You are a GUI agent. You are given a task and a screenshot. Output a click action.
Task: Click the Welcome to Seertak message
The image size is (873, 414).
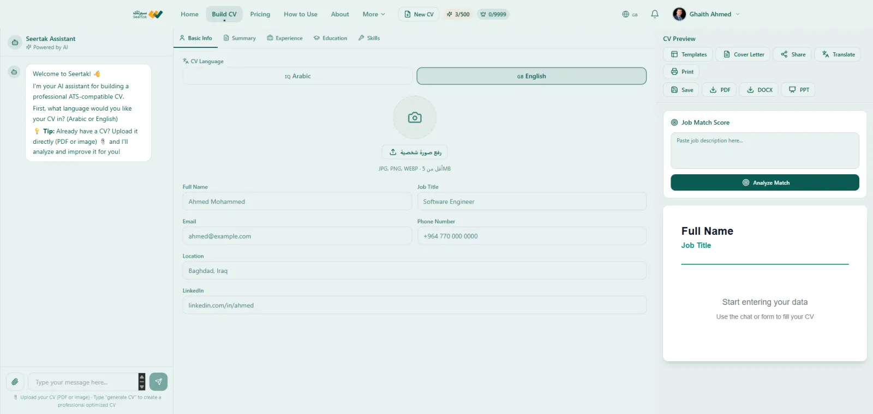(88, 113)
